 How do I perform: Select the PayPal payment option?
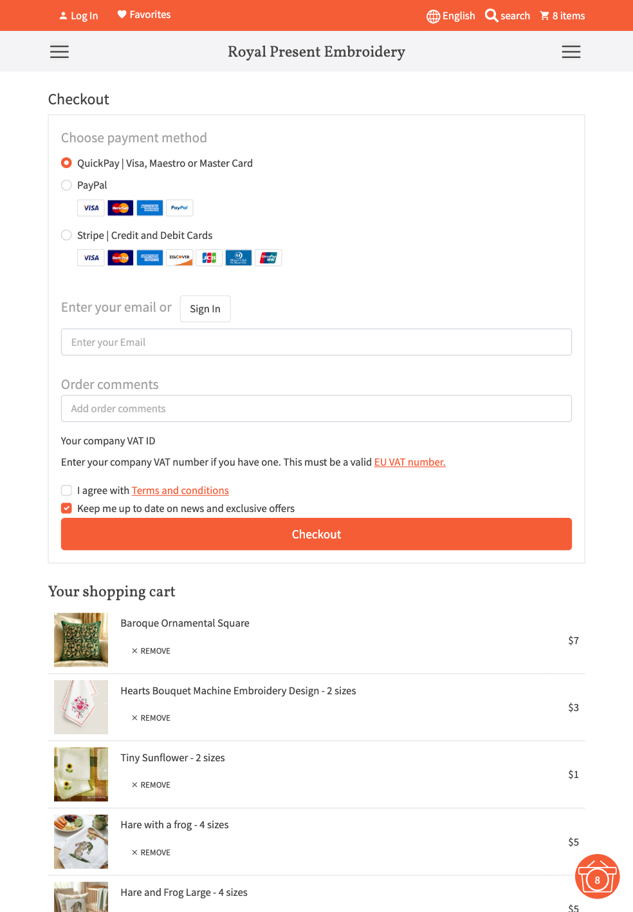pos(66,185)
